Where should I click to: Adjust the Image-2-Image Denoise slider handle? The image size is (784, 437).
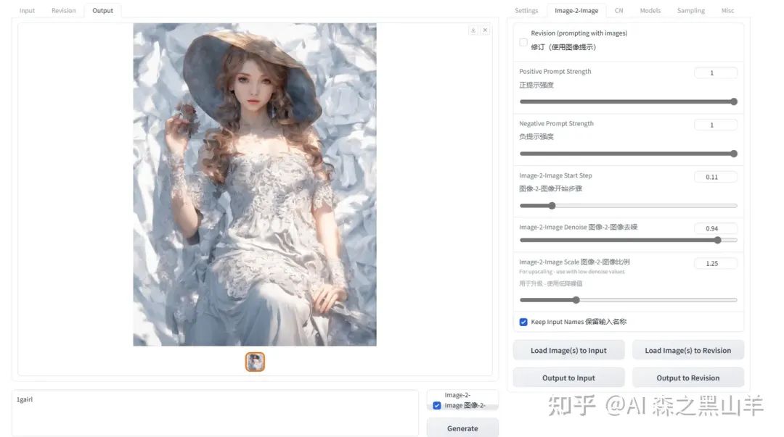pos(717,240)
